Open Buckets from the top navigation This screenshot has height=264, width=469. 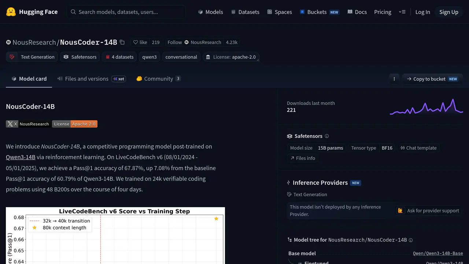point(319,12)
